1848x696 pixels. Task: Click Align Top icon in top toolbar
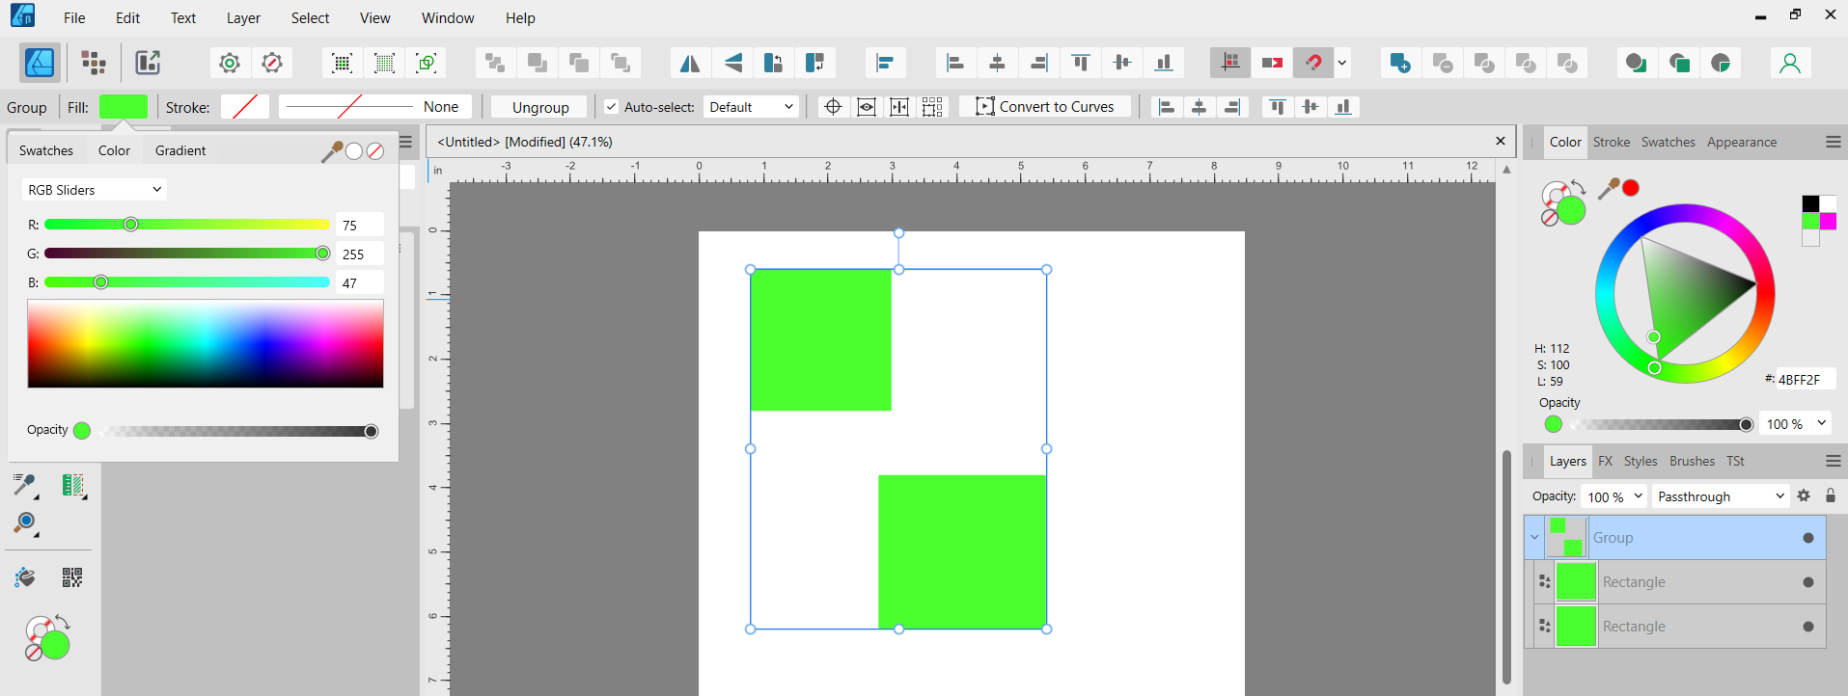[1081, 63]
